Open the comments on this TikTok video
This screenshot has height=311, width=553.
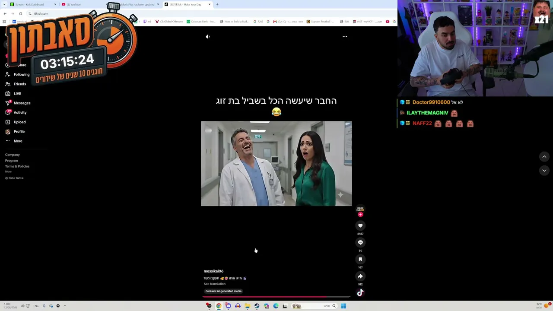360,242
